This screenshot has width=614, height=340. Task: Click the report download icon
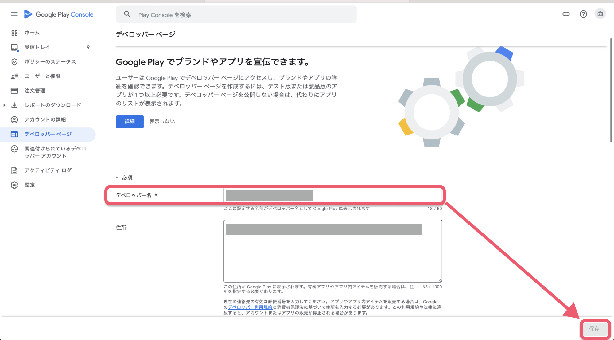[x=14, y=105]
